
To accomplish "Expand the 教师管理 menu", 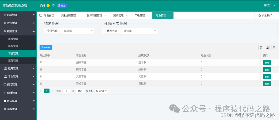I will [34, 68].
